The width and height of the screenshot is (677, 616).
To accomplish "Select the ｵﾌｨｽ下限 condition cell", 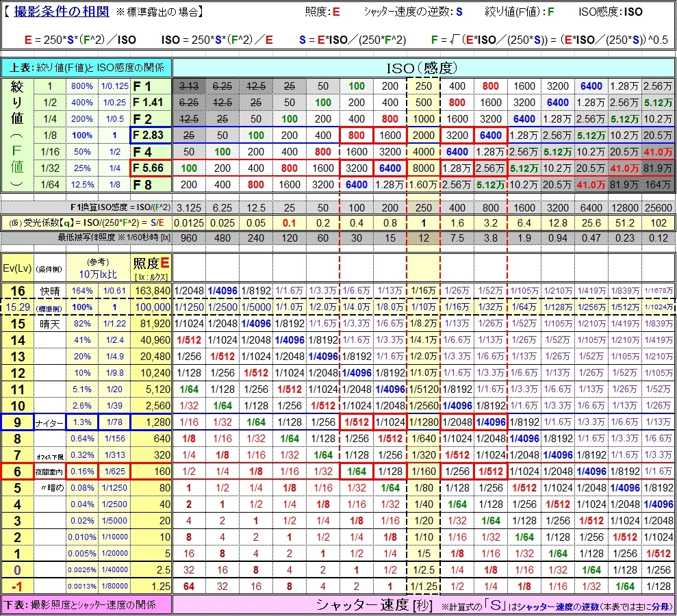I will pos(50,455).
